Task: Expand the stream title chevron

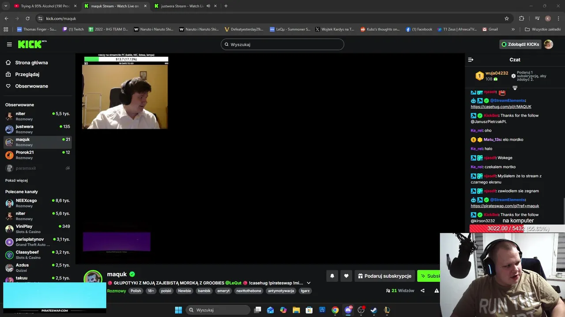Action: (309, 283)
